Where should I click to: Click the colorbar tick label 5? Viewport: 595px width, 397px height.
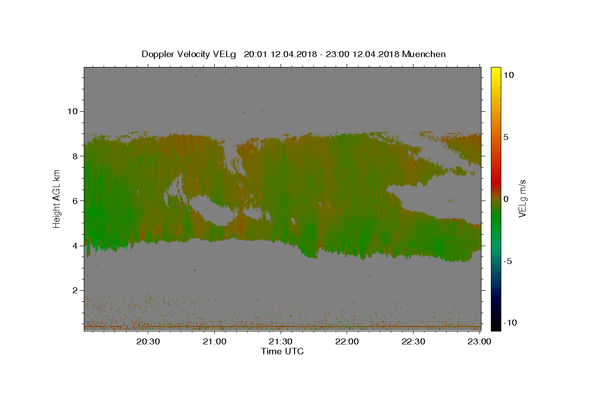click(x=506, y=137)
